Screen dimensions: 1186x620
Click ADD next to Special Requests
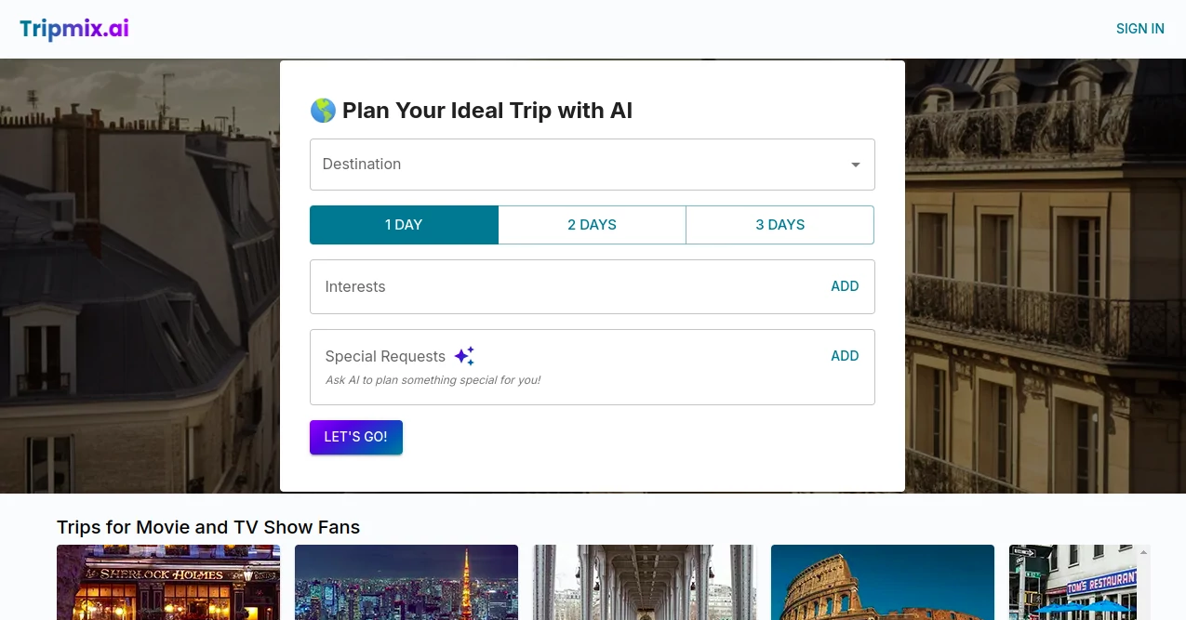tap(845, 356)
